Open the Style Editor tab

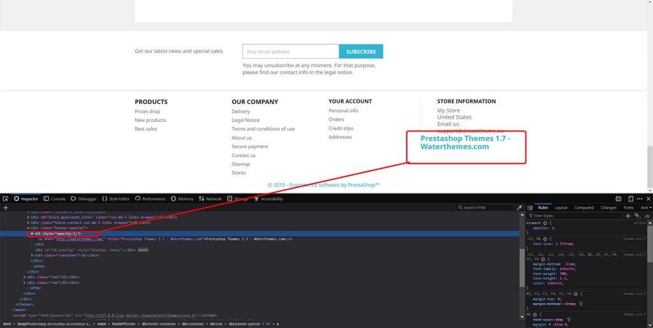116,199
